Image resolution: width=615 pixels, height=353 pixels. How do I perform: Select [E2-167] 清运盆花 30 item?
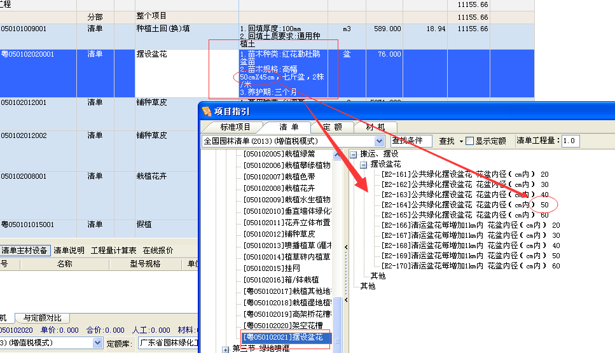coord(471,235)
